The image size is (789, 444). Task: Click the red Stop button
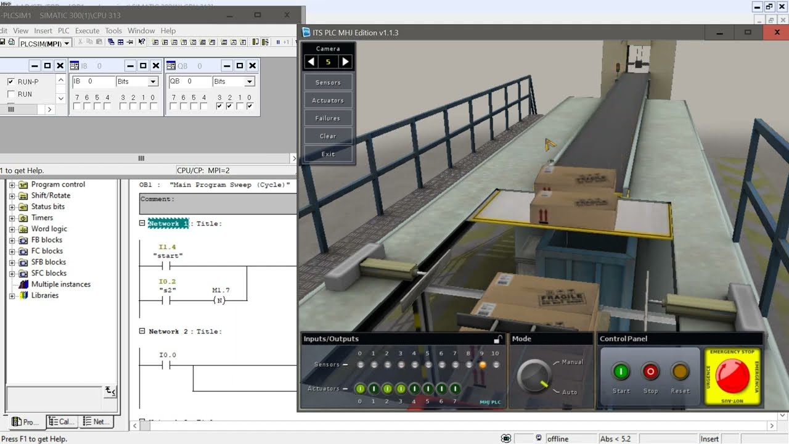[x=650, y=371]
